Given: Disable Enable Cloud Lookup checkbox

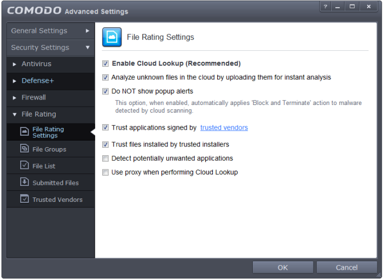Looking at the screenshot, I should pyautogui.click(x=106, y=64).
